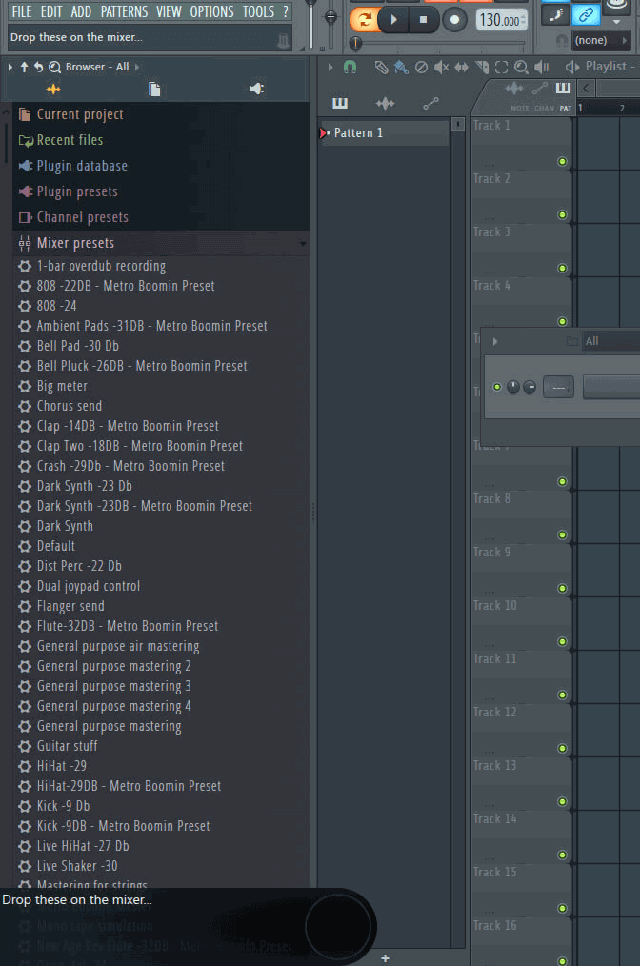Expand the Mixer presets folder dropdown arrow

click(x=303, y=244)
